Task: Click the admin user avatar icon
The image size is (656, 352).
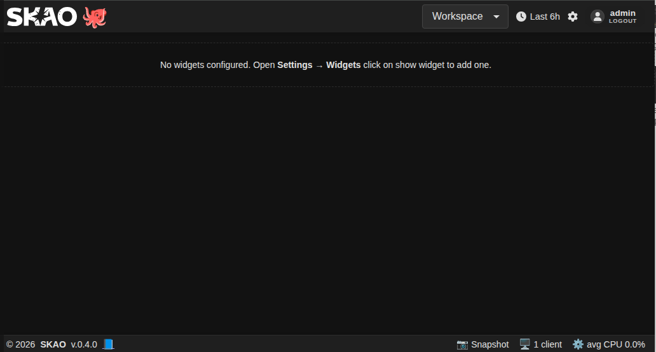Action: coord(598,17)
